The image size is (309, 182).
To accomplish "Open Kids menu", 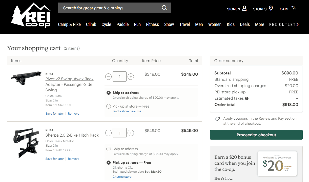I will pyautogui.click(x=231, y=24).
